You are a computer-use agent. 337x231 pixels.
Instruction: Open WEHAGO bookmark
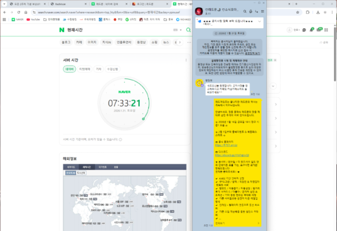coord(183,20)
